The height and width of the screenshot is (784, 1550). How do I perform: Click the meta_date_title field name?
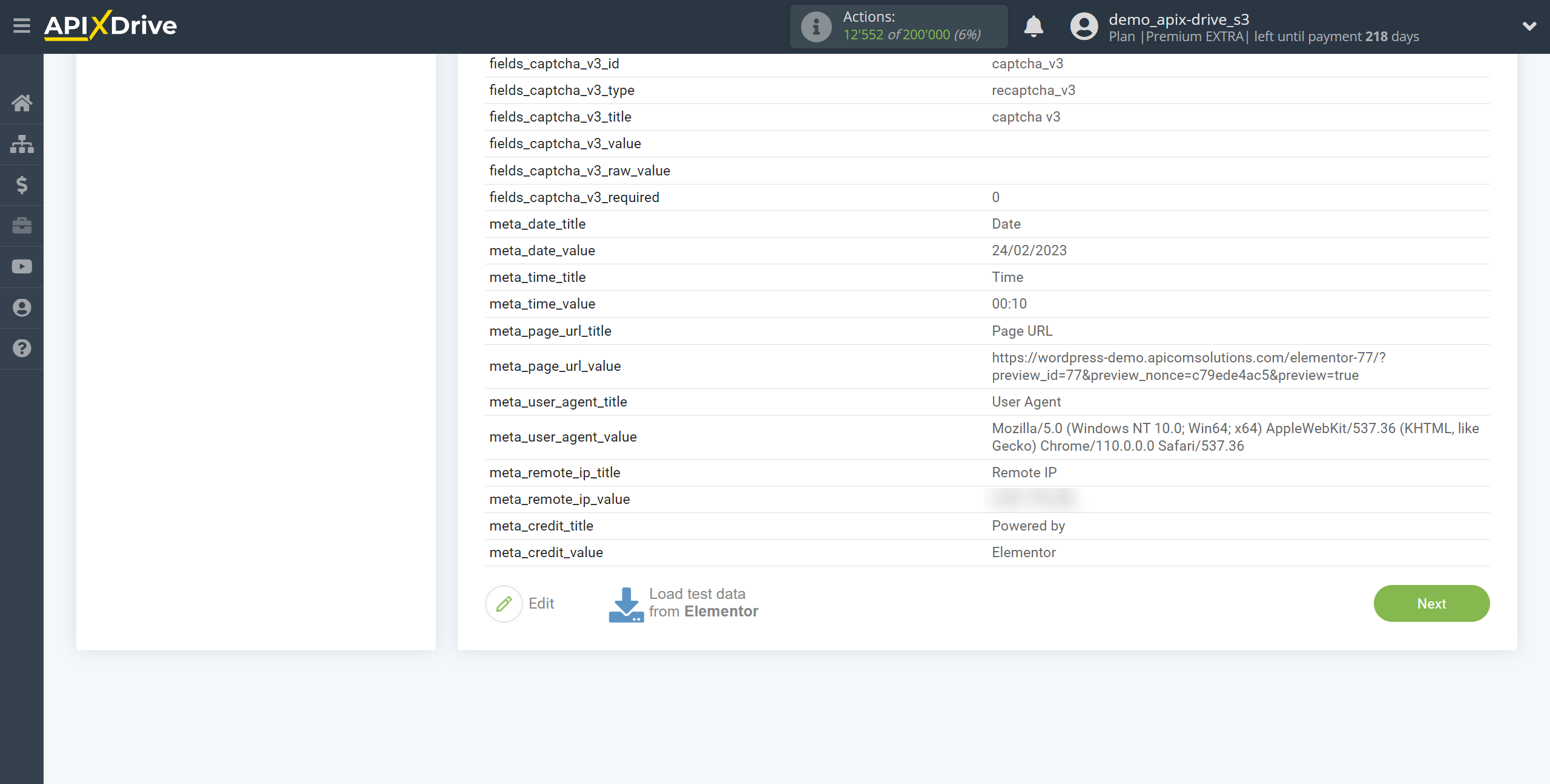(x=537, y=224)
